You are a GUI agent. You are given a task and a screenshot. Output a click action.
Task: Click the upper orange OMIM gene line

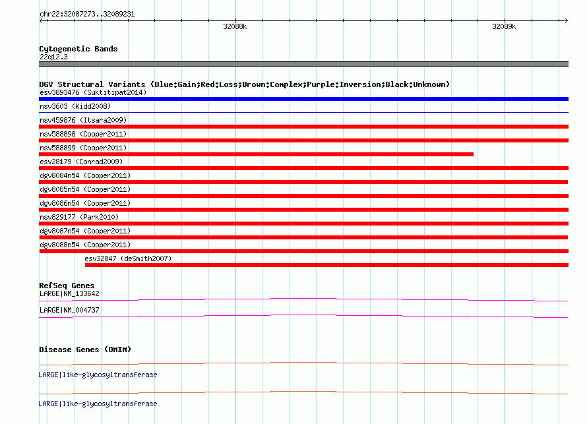click(303, 363)
